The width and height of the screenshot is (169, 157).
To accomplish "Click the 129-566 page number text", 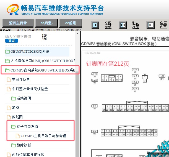I will [x=45, y=37].
